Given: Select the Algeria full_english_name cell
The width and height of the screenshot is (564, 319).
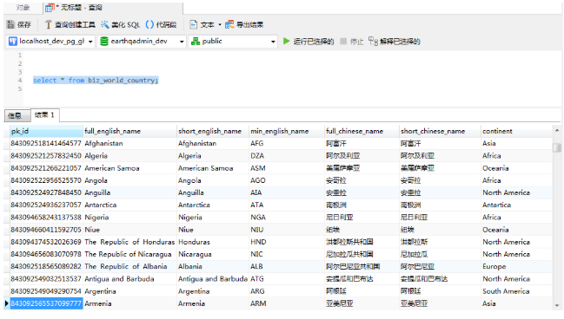Looking at the screenshot, I should click(x=129, y=156).
